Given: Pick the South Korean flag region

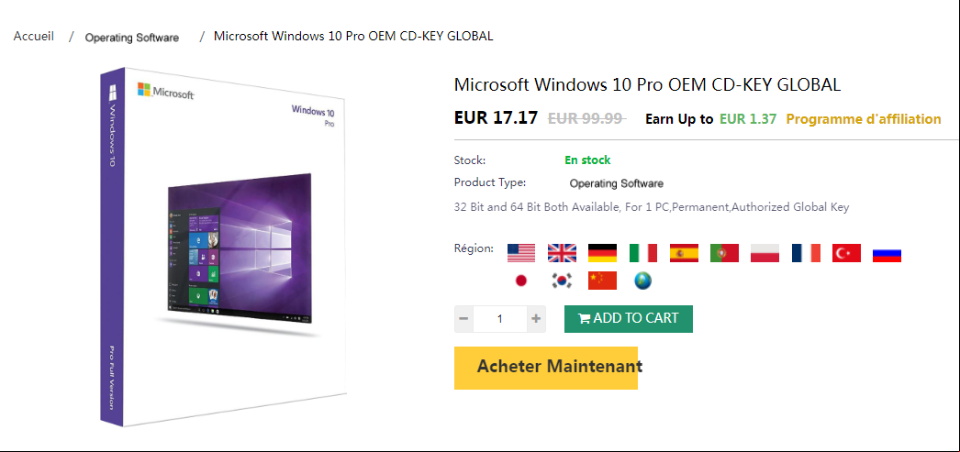Looking at the screenshot, I should (x=562, y=281).
